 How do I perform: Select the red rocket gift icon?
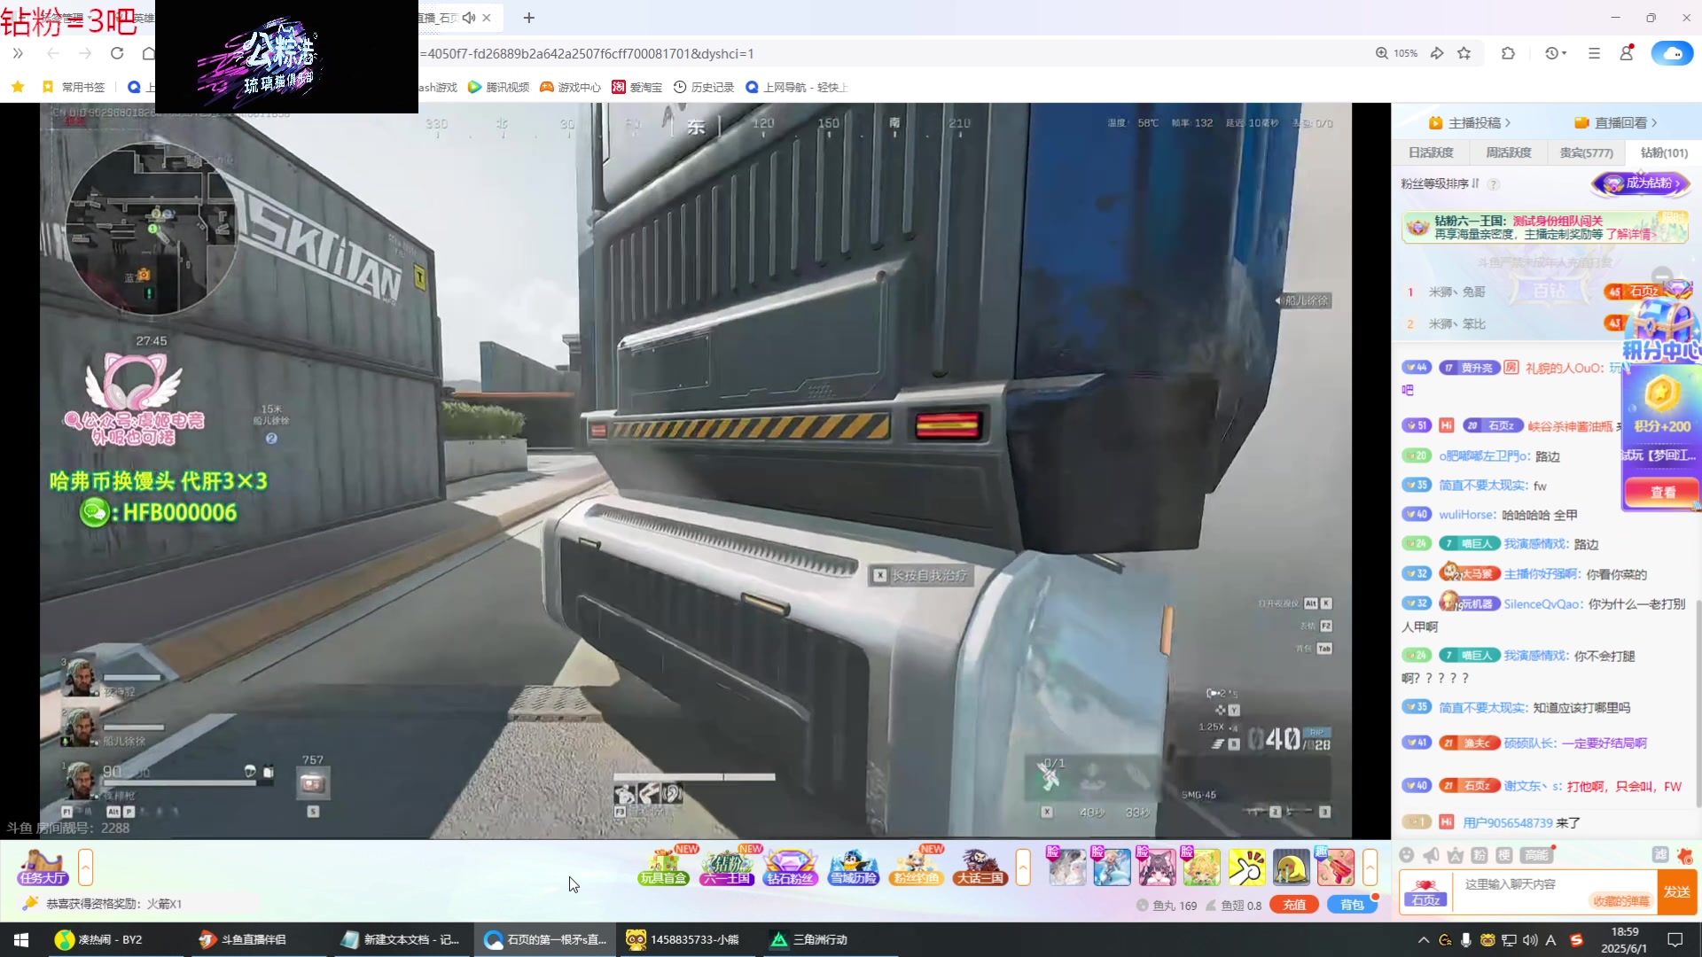pos(1335,867)
